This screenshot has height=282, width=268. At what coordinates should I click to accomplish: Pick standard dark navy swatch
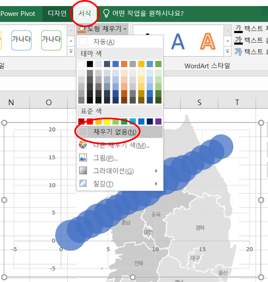150,121
